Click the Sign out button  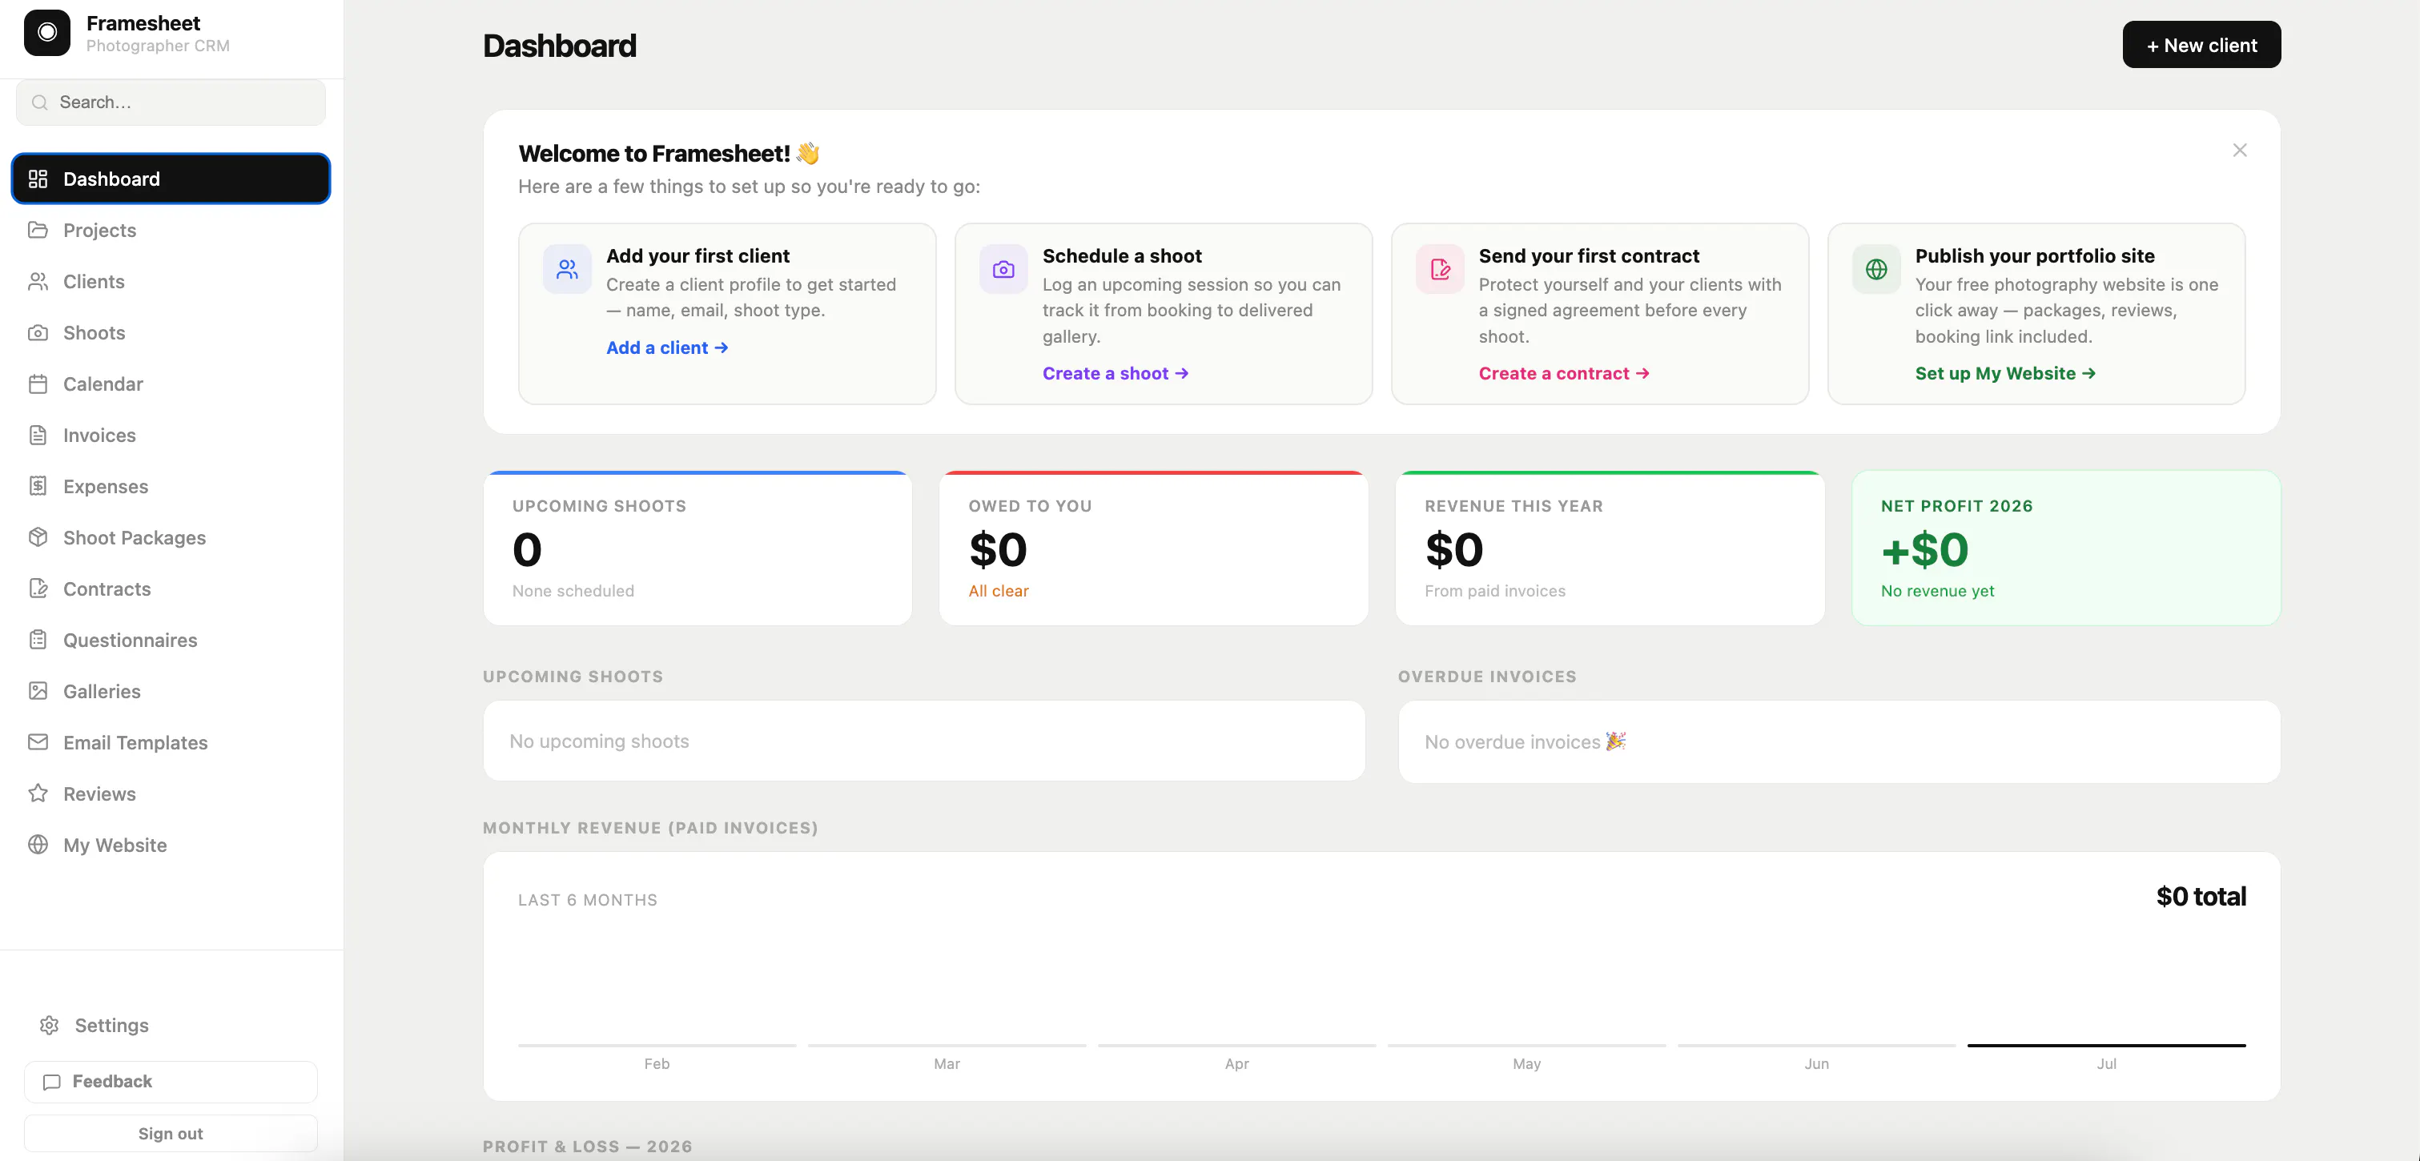tap(171, 1133)
